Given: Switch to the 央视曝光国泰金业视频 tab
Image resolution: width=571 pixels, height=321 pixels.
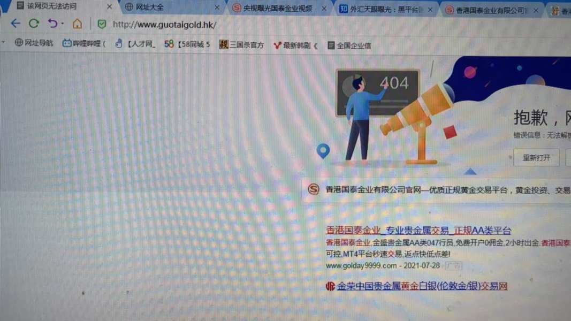Looking at the screenshot, I should click(x=278, y=8).
